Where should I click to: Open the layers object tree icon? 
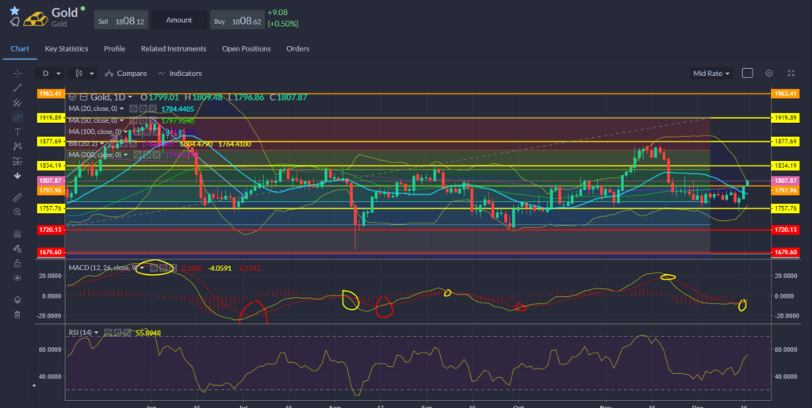coord(17,299)
